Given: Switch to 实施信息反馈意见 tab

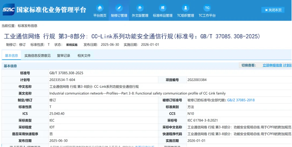Looking at the screenshot, I should pos(37,56).
